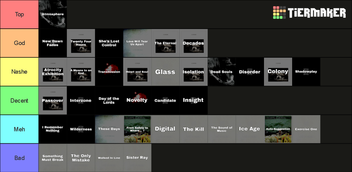Image resolution: width=352 pixels, height=172 pixels.
Task: Click the Interzone tile
Action: point(81,100)
